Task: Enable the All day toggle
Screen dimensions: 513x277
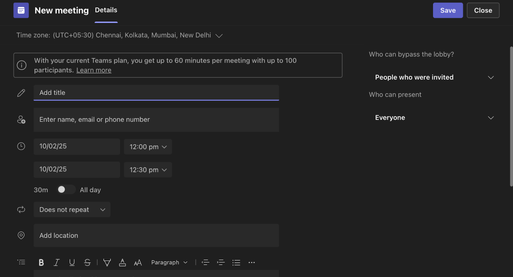Action: [66, 189]
